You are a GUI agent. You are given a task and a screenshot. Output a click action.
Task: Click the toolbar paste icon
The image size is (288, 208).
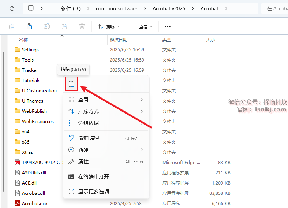[29, 26]
